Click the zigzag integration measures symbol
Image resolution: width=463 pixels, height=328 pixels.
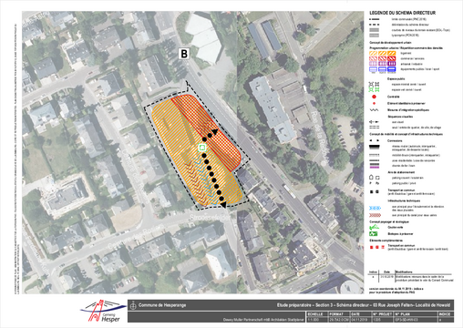tap(374, 110)
